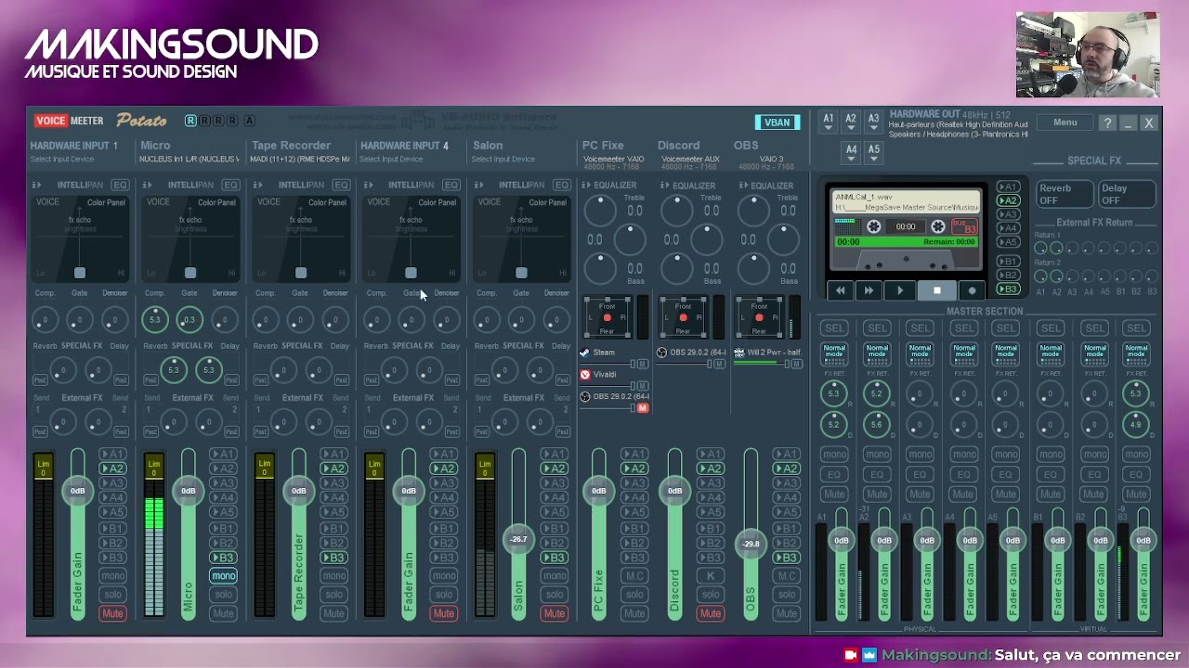
Task: Select input device for Hardware Input 4
Action: click(391, 159)
